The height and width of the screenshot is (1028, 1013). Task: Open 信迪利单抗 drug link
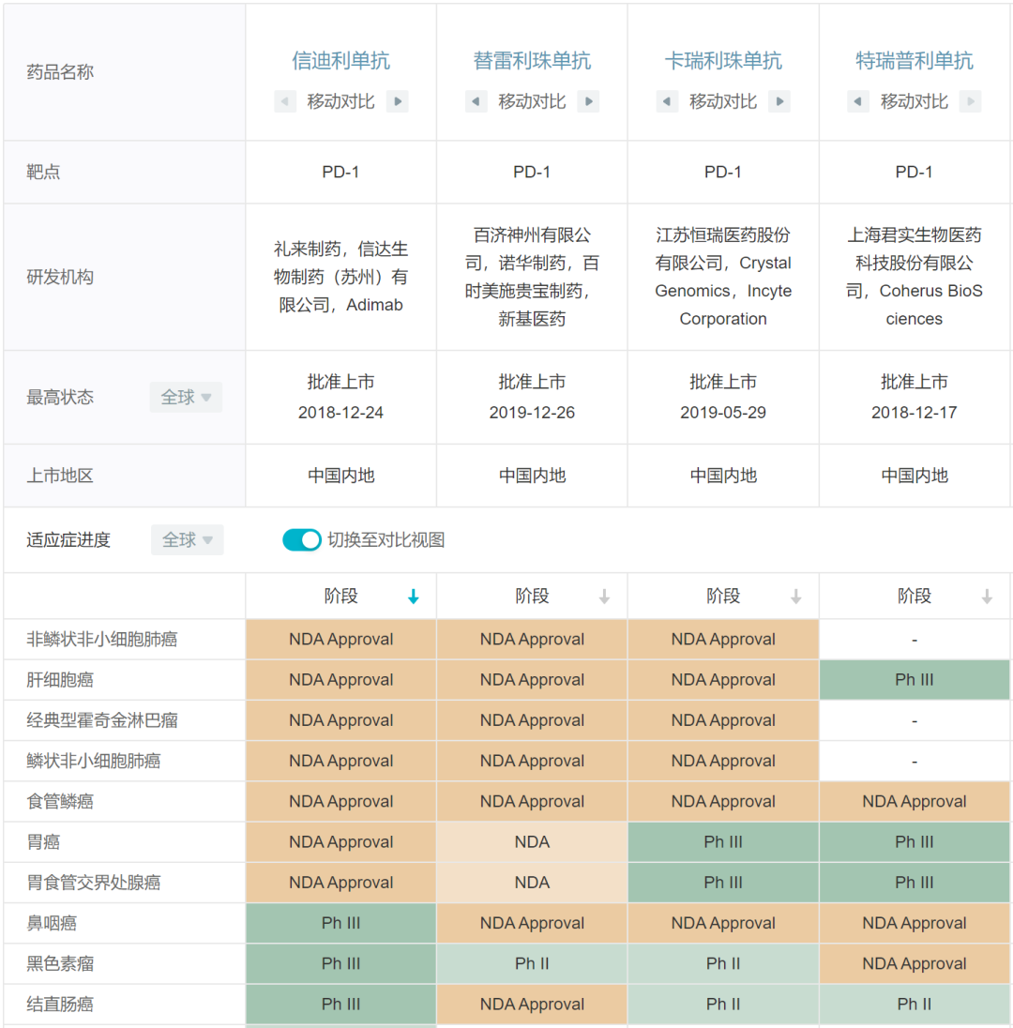(340, 61)
